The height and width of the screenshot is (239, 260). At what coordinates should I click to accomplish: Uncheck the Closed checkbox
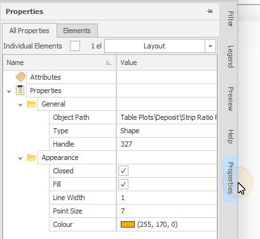coord(123,171)
